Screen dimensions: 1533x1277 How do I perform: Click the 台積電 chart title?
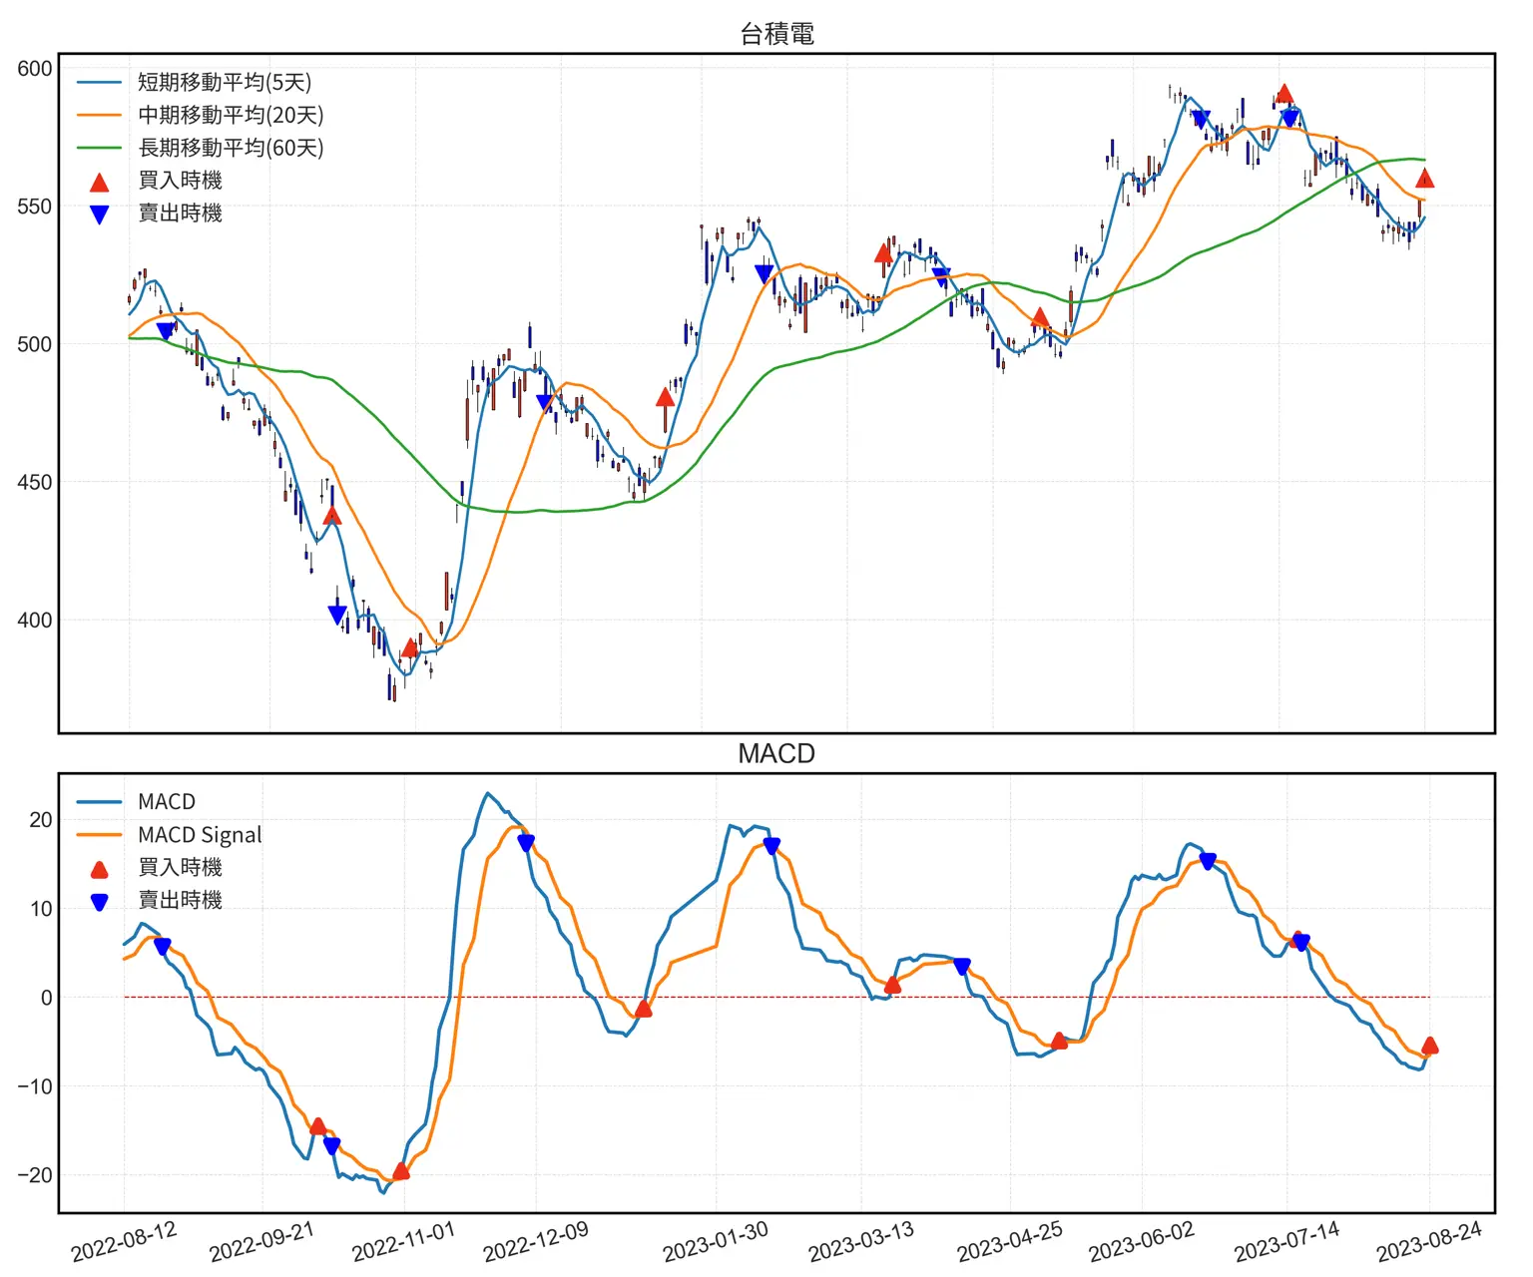(776, 34)
